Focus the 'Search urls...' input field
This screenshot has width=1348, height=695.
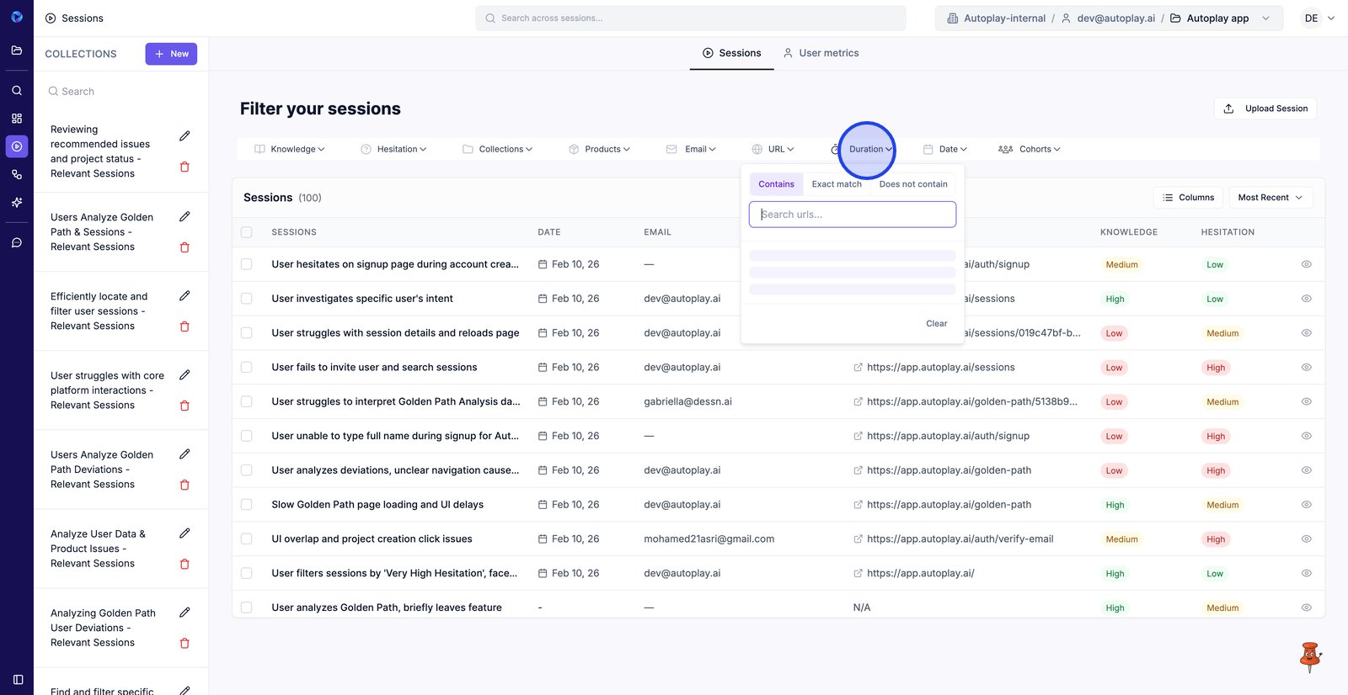tap(853, 215)
